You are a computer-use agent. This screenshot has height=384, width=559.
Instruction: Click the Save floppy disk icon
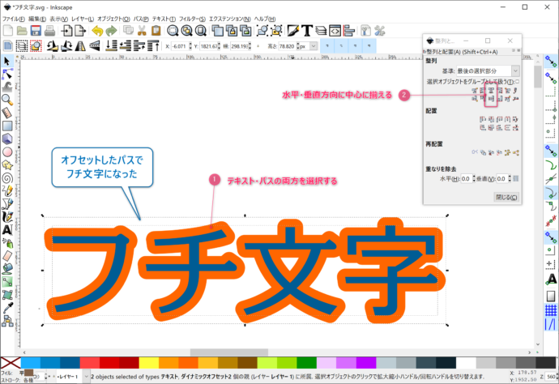36,31
